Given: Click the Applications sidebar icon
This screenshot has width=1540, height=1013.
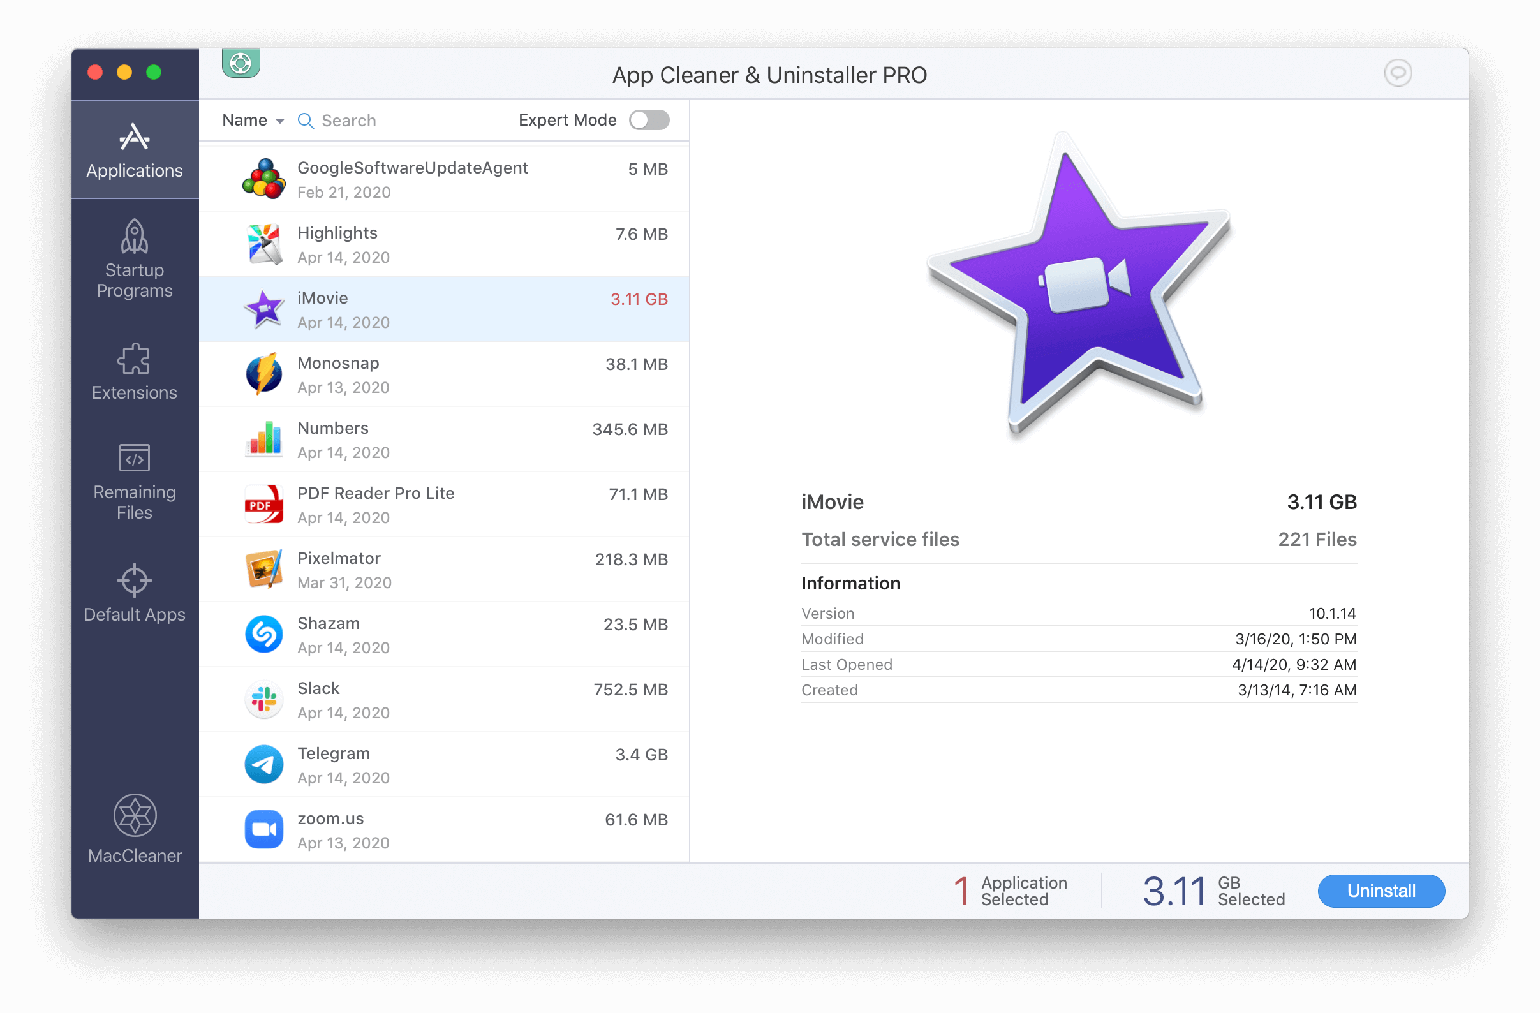Looking at the screenshot, I should [x=136, y=147].
